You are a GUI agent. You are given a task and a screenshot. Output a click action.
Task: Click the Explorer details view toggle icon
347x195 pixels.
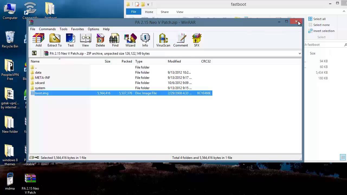(343, 157)
